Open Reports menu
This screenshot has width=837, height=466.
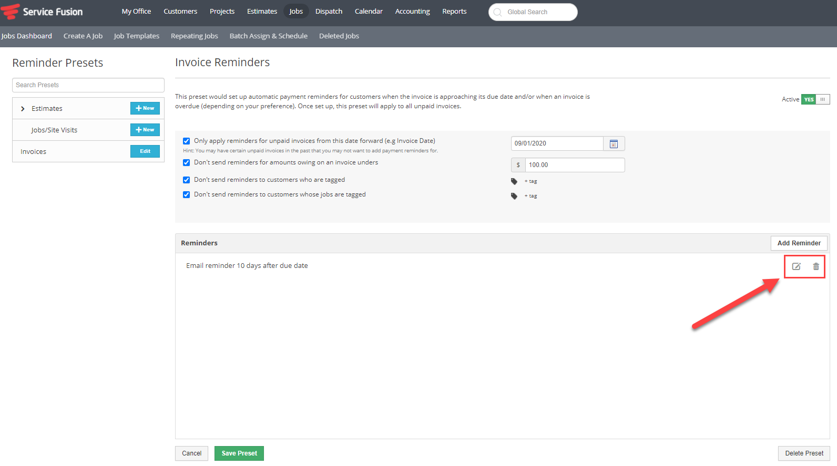click(x=454, y=11)
